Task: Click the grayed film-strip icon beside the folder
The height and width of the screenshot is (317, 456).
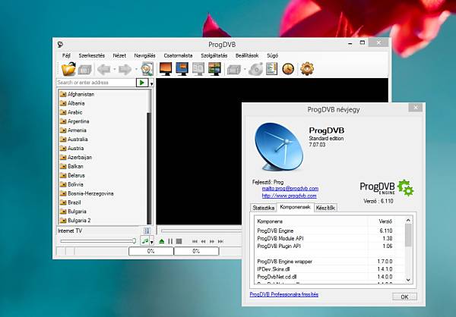Action: [85, 70]
